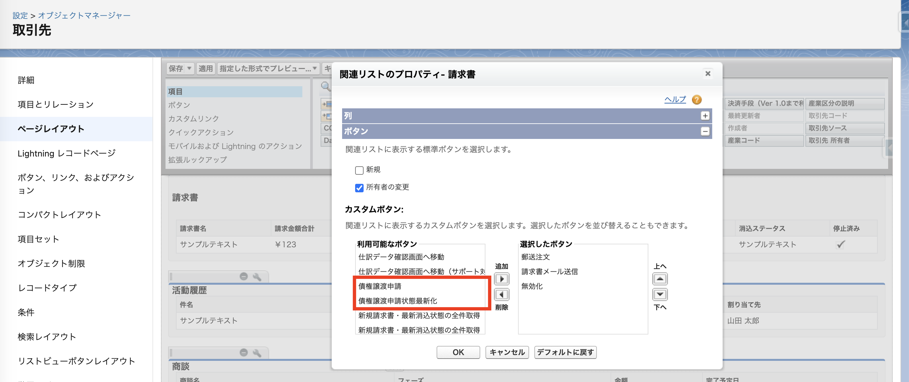Open the 保存 dropdown arrow
909x382 pixels.
coord(190,68)
